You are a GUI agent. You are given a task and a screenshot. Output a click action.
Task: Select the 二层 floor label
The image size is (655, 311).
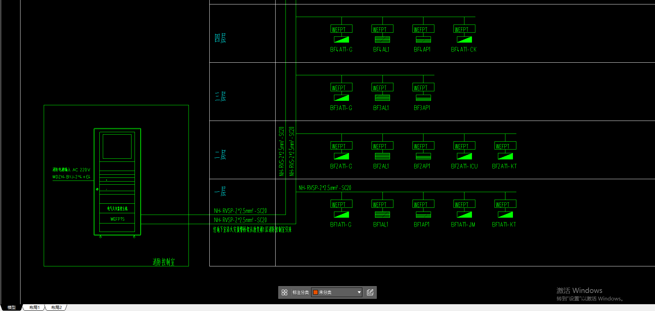220,155
